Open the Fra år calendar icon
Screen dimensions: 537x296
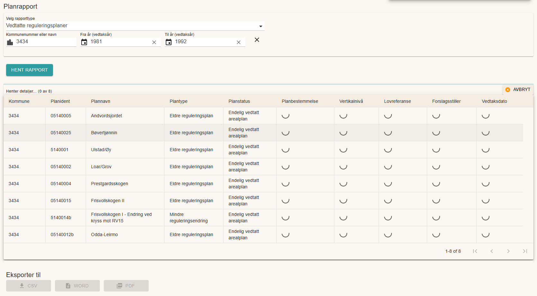[x=84, y=42]
